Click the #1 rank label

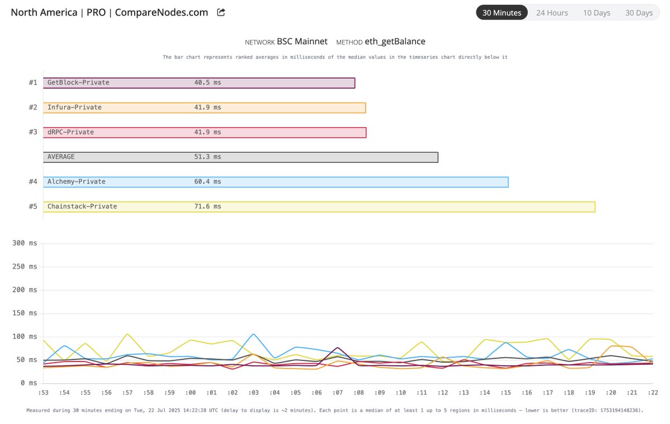pyautogui.click(x=33, y=83)
